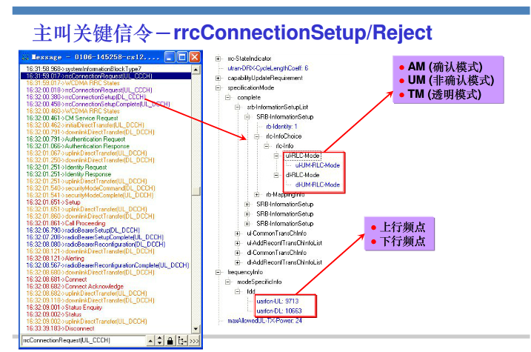531x352 pixels.
Task: Collapse the dl-RLC-Mode node
Action: click(276, 175)
